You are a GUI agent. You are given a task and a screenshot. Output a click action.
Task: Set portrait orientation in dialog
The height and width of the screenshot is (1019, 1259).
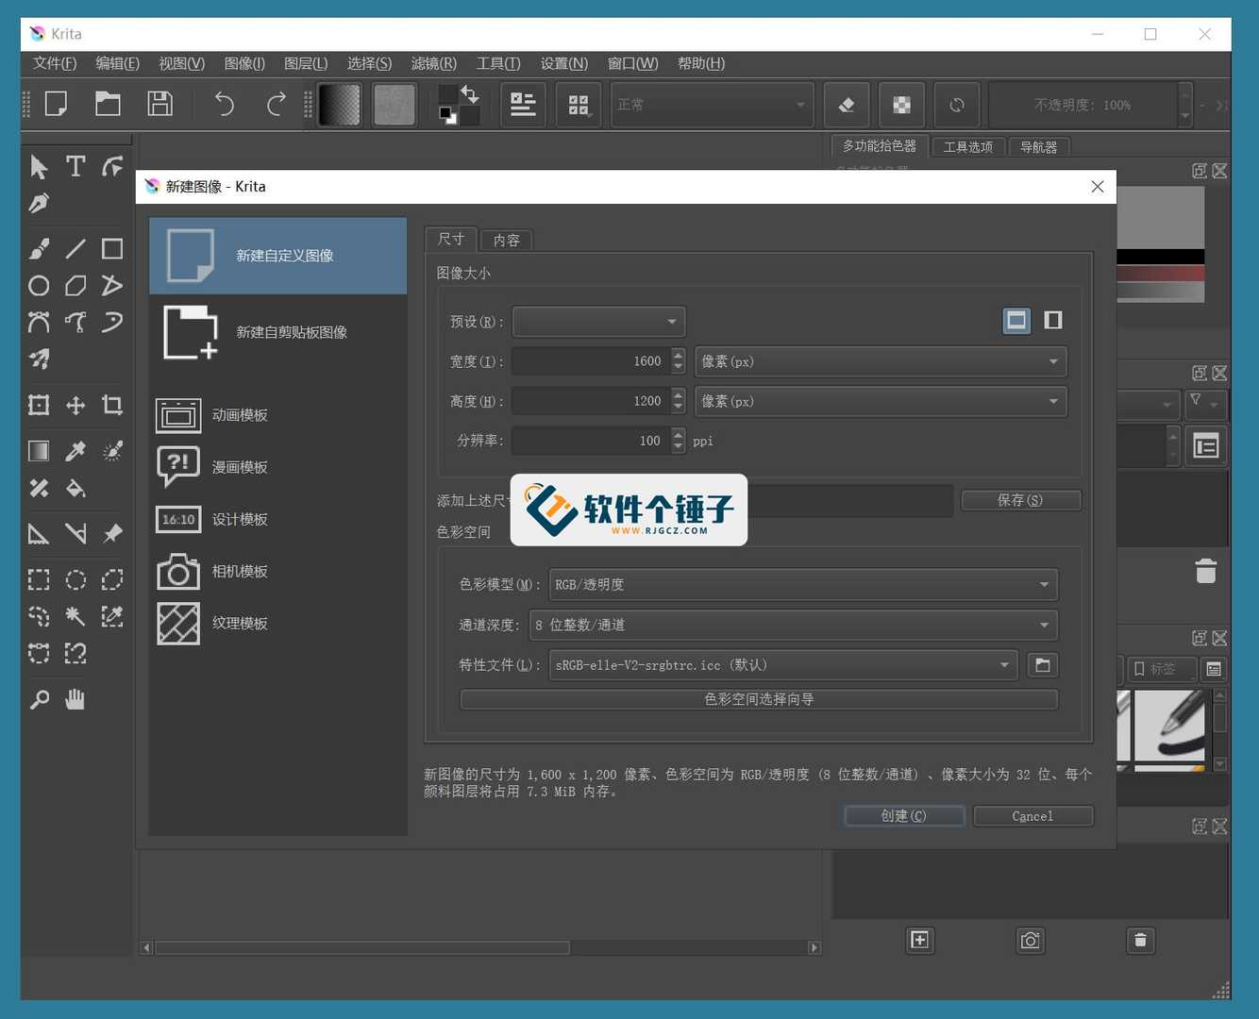[x=1053, y=321]
